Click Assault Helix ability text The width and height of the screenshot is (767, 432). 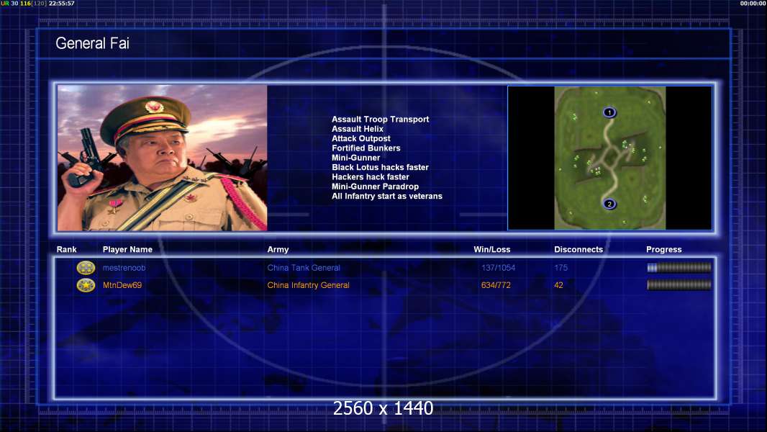point(357,129)
